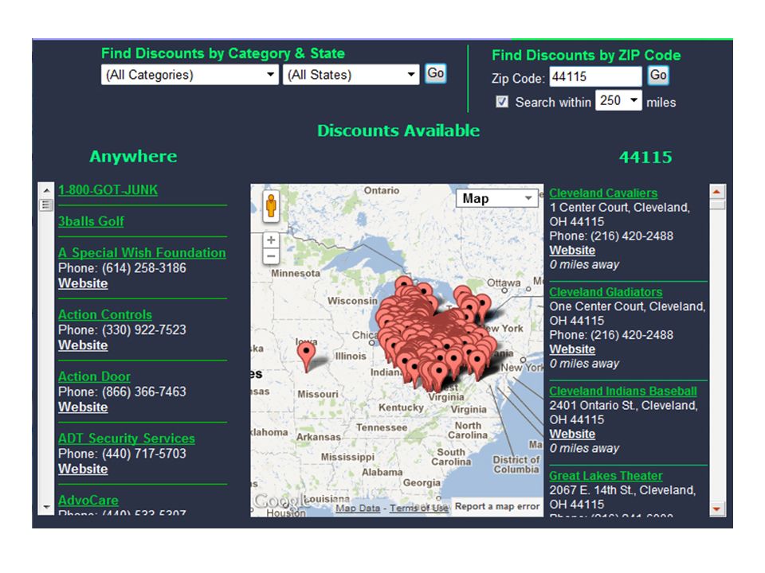This screenshot has height=573, width=765.
Task: Click the Street View pegman icon
Action: click(271, 206)
